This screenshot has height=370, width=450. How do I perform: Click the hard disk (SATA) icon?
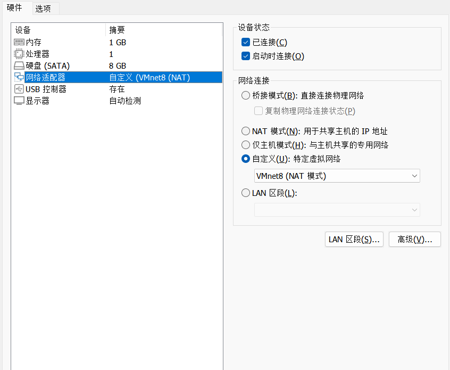[19, 66]
